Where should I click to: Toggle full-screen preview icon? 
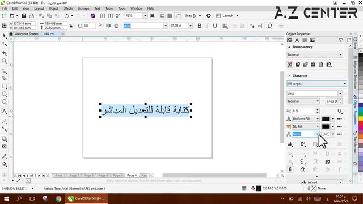[152, 16]
